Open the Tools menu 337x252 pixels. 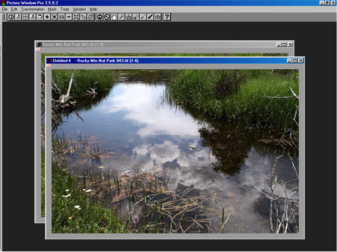click(65, 10)
